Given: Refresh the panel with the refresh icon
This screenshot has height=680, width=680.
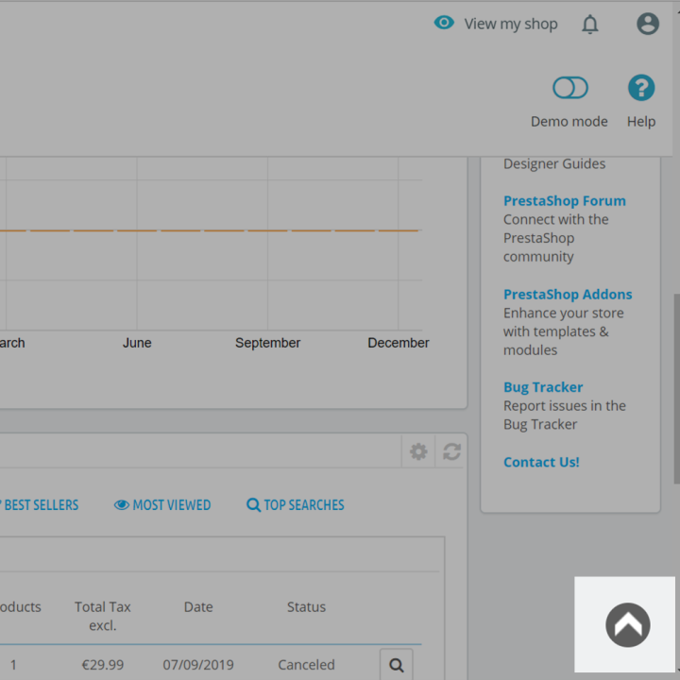Looking at the screenshot, I should pyautogui.click(x=451, y=451).
